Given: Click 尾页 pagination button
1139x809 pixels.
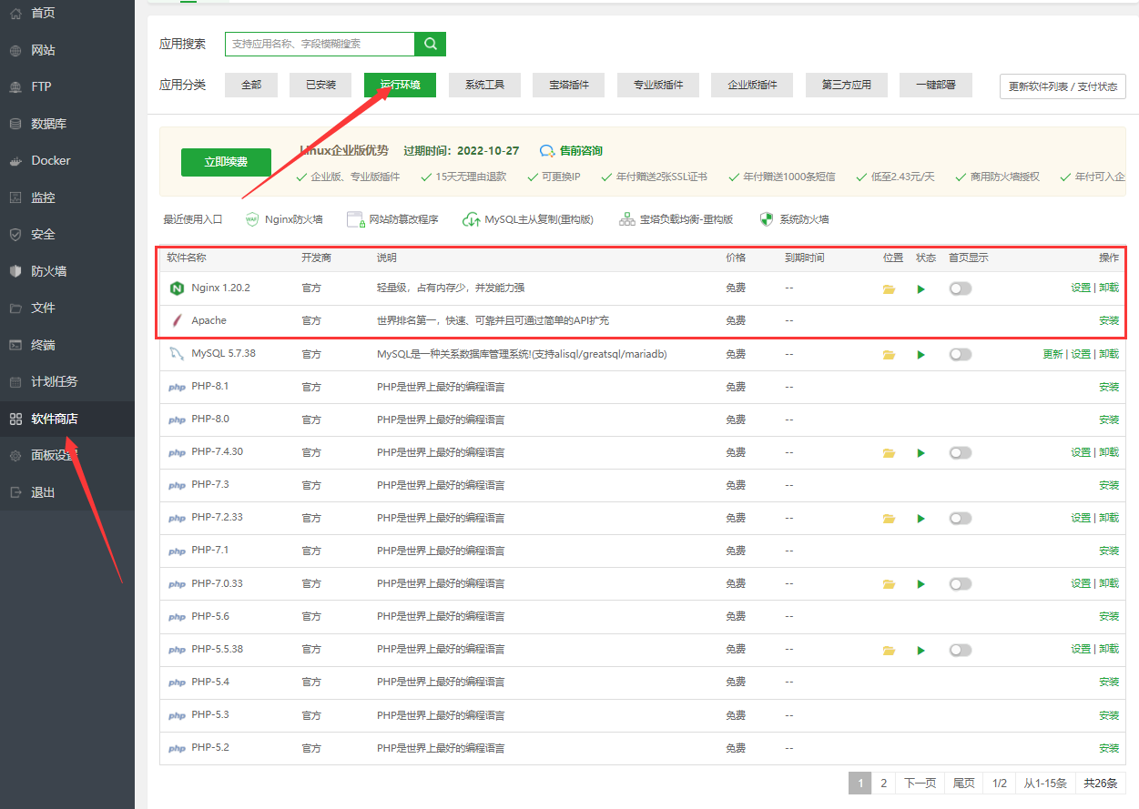Looking at the screenshot, I should pyautogui.click(x=963, y=783).
